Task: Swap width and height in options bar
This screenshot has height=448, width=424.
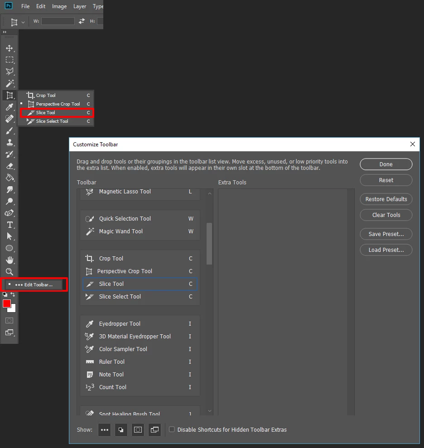Action: [x=82, y=21]
